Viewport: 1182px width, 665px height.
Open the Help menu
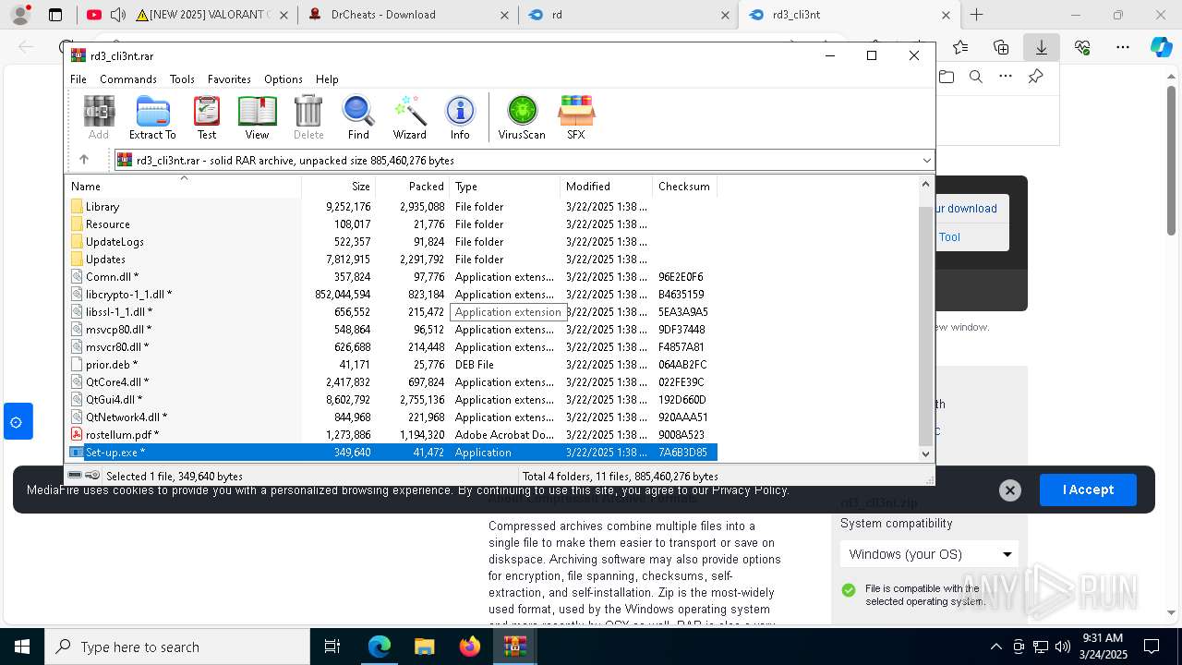tap(327, 79)
